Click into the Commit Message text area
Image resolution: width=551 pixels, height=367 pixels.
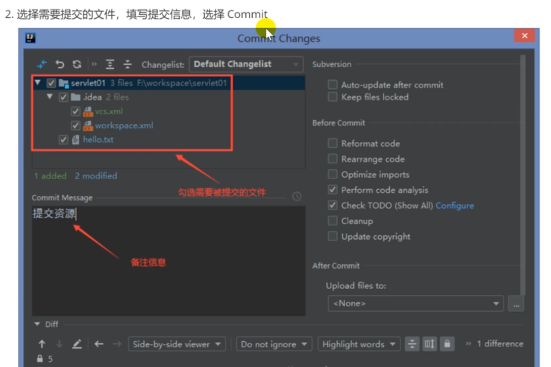coord(169,260)
